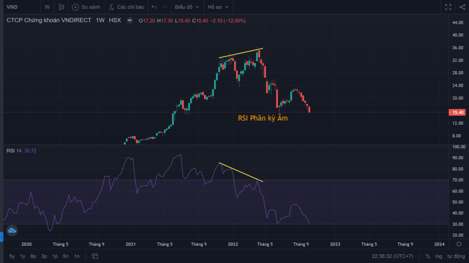Set the time range to 1y

(23, 256)
